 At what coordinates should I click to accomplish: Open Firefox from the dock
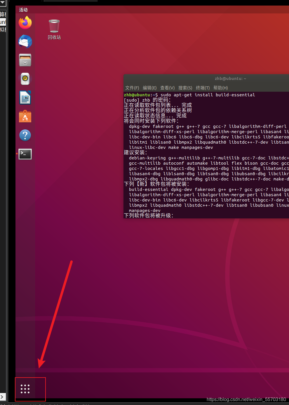(x=25, y=22)
